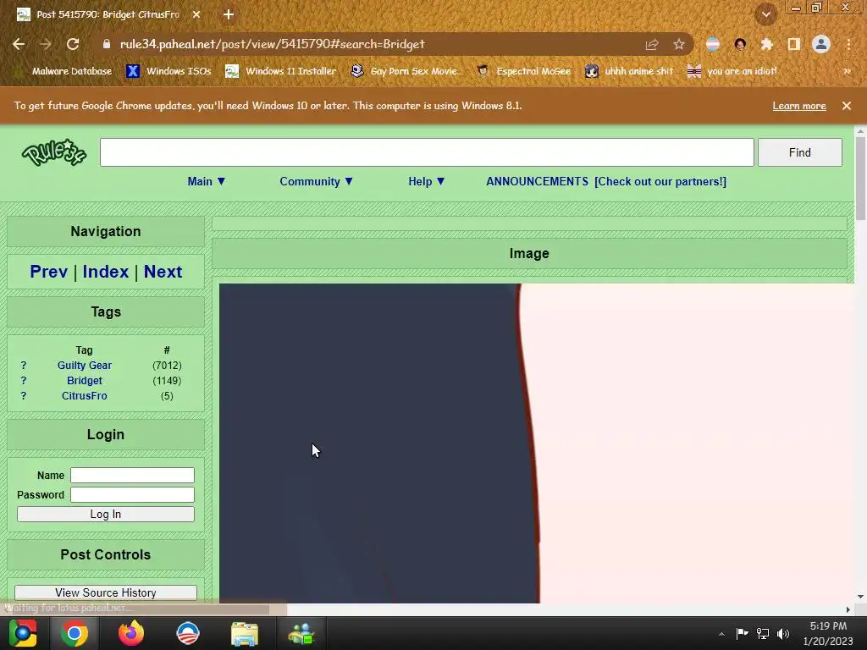Close the Post 5415790 tab

[196, 14]
